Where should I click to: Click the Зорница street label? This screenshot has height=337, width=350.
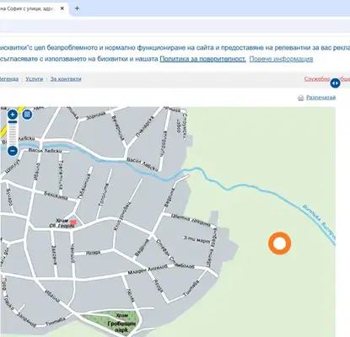click(95, 115)
